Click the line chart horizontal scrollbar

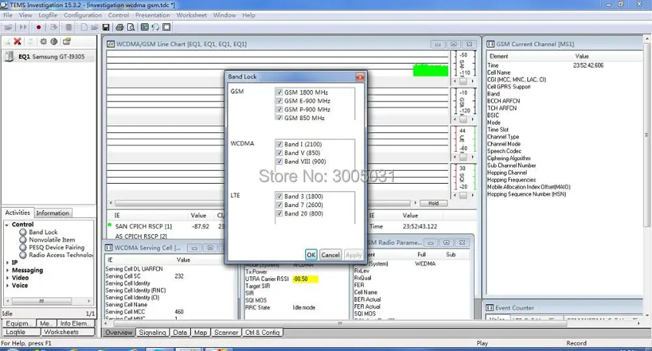(262, 203)
